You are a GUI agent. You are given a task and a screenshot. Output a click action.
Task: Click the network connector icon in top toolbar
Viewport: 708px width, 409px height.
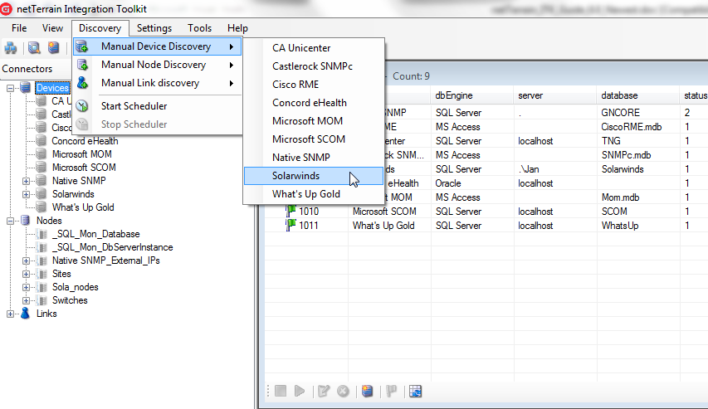(x=11, y=48)
